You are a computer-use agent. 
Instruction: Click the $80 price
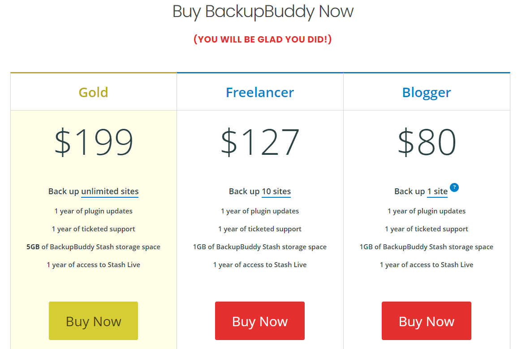coord(427,142)
